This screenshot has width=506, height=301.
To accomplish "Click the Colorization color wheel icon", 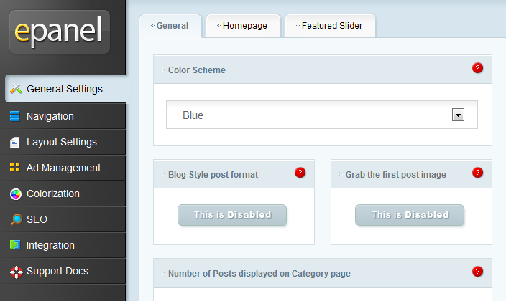I will click(x=16, y=193).
